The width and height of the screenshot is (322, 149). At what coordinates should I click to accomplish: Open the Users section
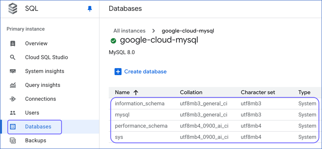pos(32,113)
